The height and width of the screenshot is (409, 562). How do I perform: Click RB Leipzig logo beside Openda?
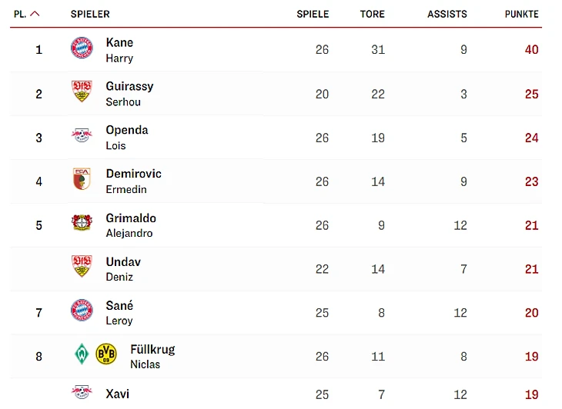click(82, 136)
